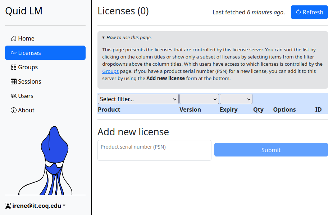Follow the Groups link in help text
Image resolution: width=333 pixels, height=215 pixels.
point(110,71)
